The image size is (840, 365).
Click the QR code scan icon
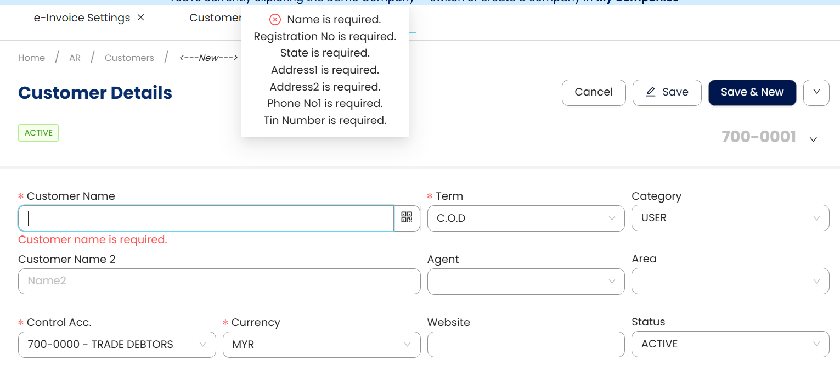[x=407, y=218]
